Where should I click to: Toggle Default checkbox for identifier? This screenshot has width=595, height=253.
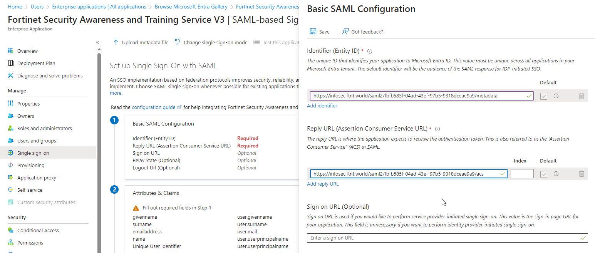(x=544, y=96)
